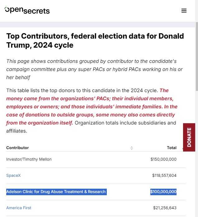Click the OpenSecrets logo
The width and height of the screenshot is (198, 217).
pyautogui.click(x=27, y=11)
